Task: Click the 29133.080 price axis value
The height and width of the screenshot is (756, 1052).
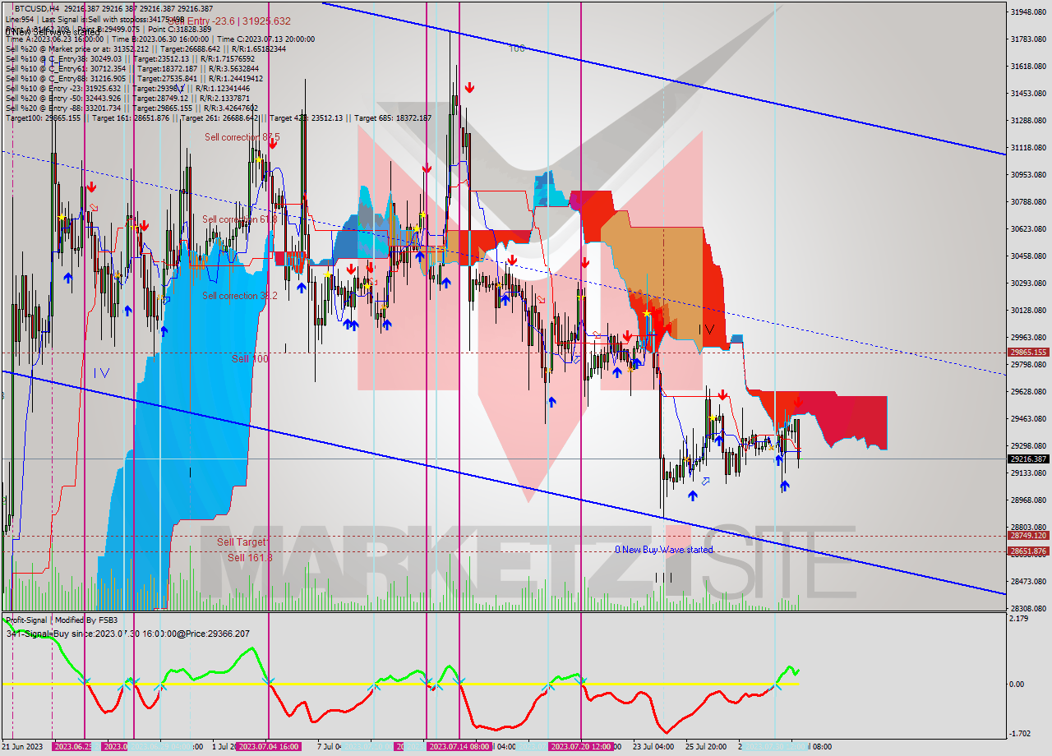Action: tap(1028, 472)
